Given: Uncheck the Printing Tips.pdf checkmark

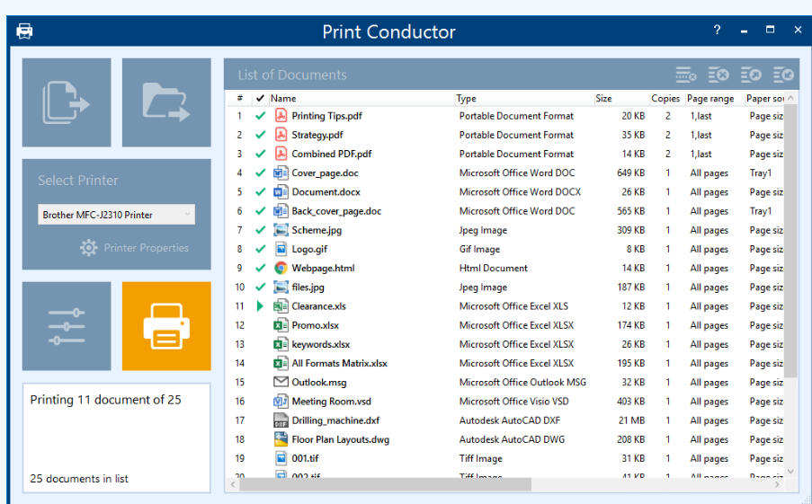Looking at the screenshot, I should tap(261, 116).
